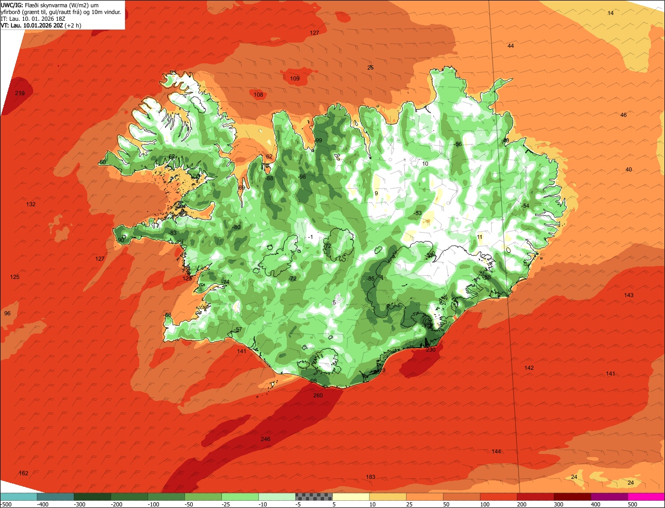Click the '500' legend label
This screenshot has height=508, width=665.
click(x=632, y=504)
